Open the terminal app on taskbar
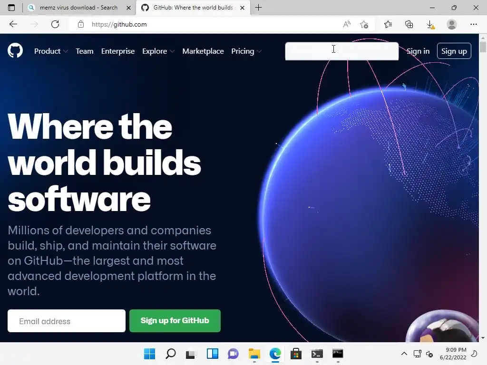The image size is (487, 365). [x=317, y=354]
